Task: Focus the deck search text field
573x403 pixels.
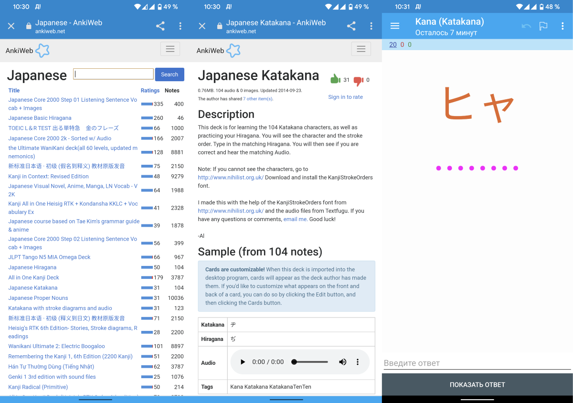Action: pyautogui.click(x=113, y=74)
